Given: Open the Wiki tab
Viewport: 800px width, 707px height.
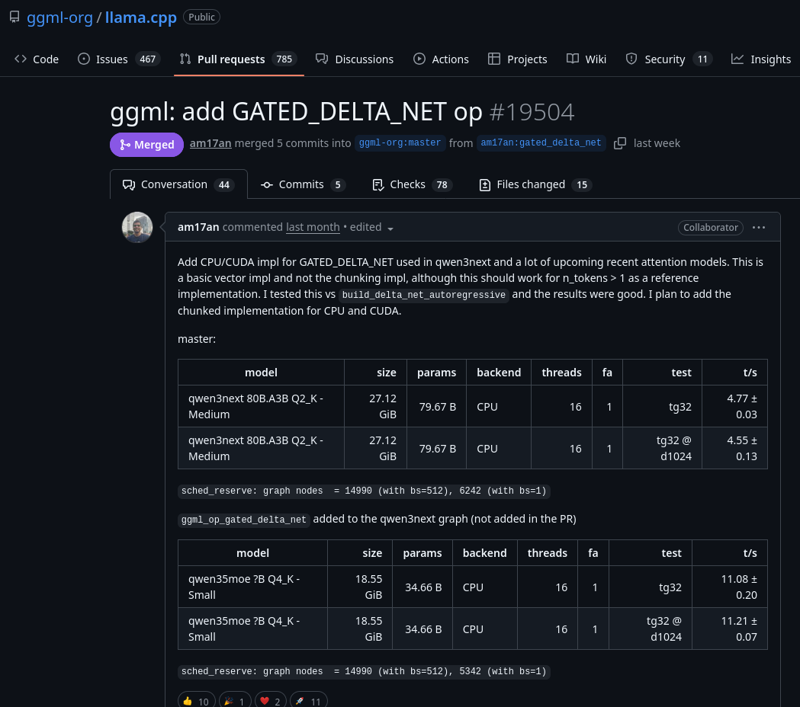Looking at the screenshot, I should point(586,59).
